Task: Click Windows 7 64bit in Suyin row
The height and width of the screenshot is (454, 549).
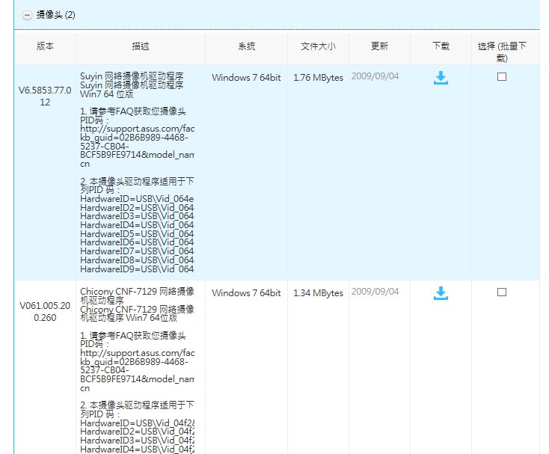Action: (246, 78)
